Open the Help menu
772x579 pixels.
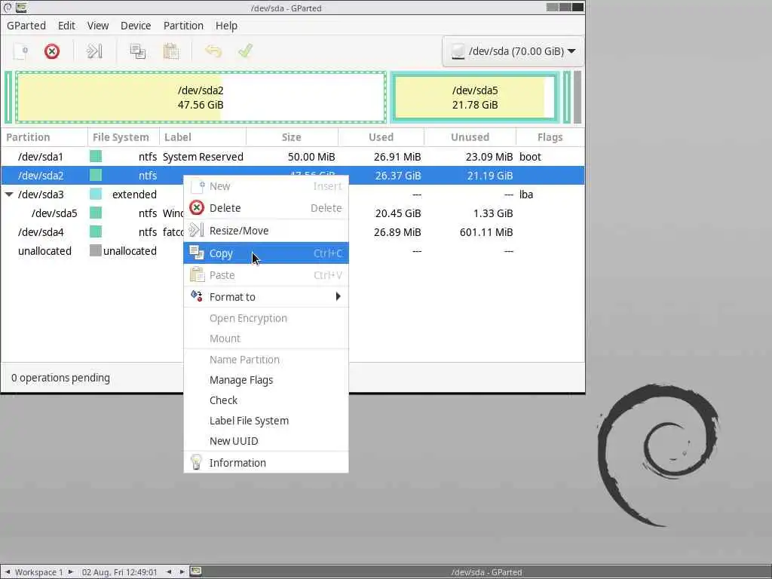(226, 26)
